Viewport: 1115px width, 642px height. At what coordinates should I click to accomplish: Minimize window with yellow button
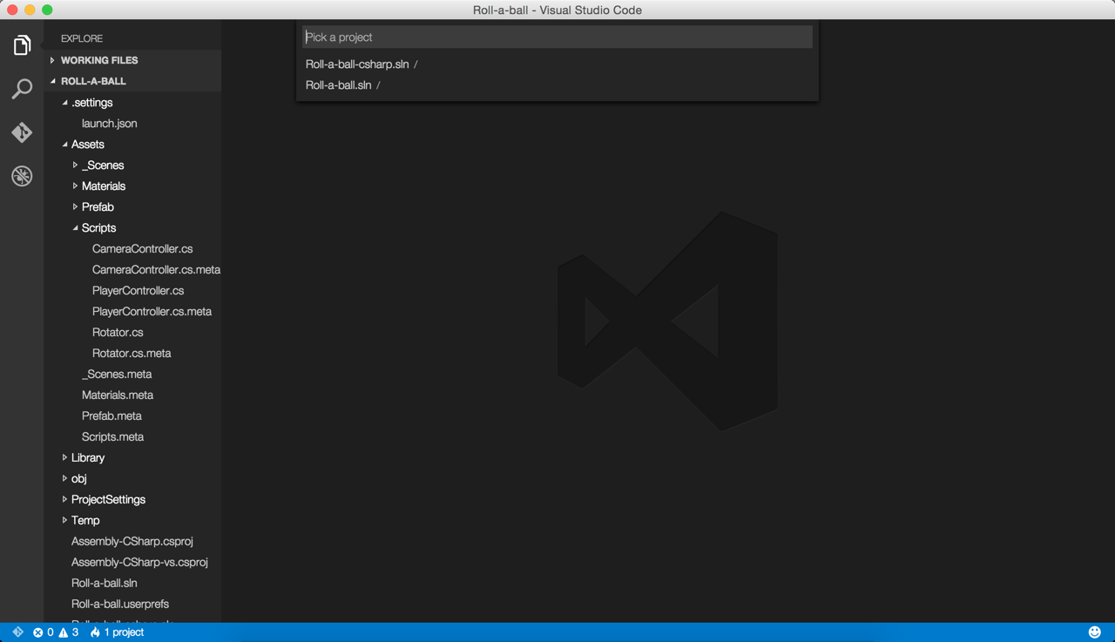[30, 10]
